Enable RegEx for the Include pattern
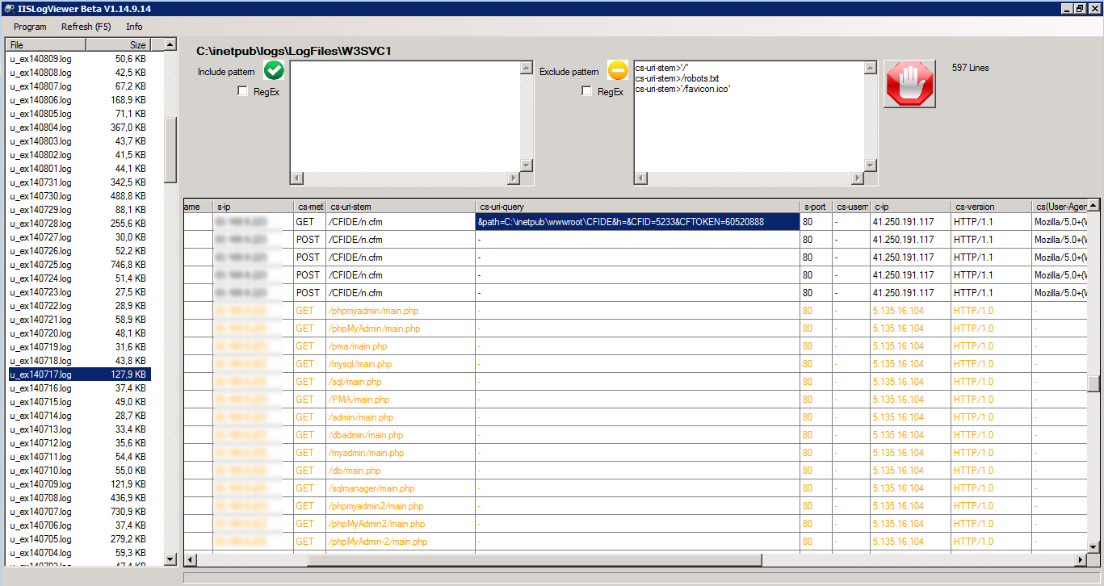This screenshot has height=586, width=1104. pyautogui.click(x=242, y=92)
